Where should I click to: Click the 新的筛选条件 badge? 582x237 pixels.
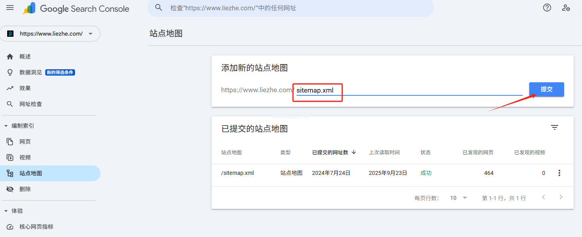[60, 72]
